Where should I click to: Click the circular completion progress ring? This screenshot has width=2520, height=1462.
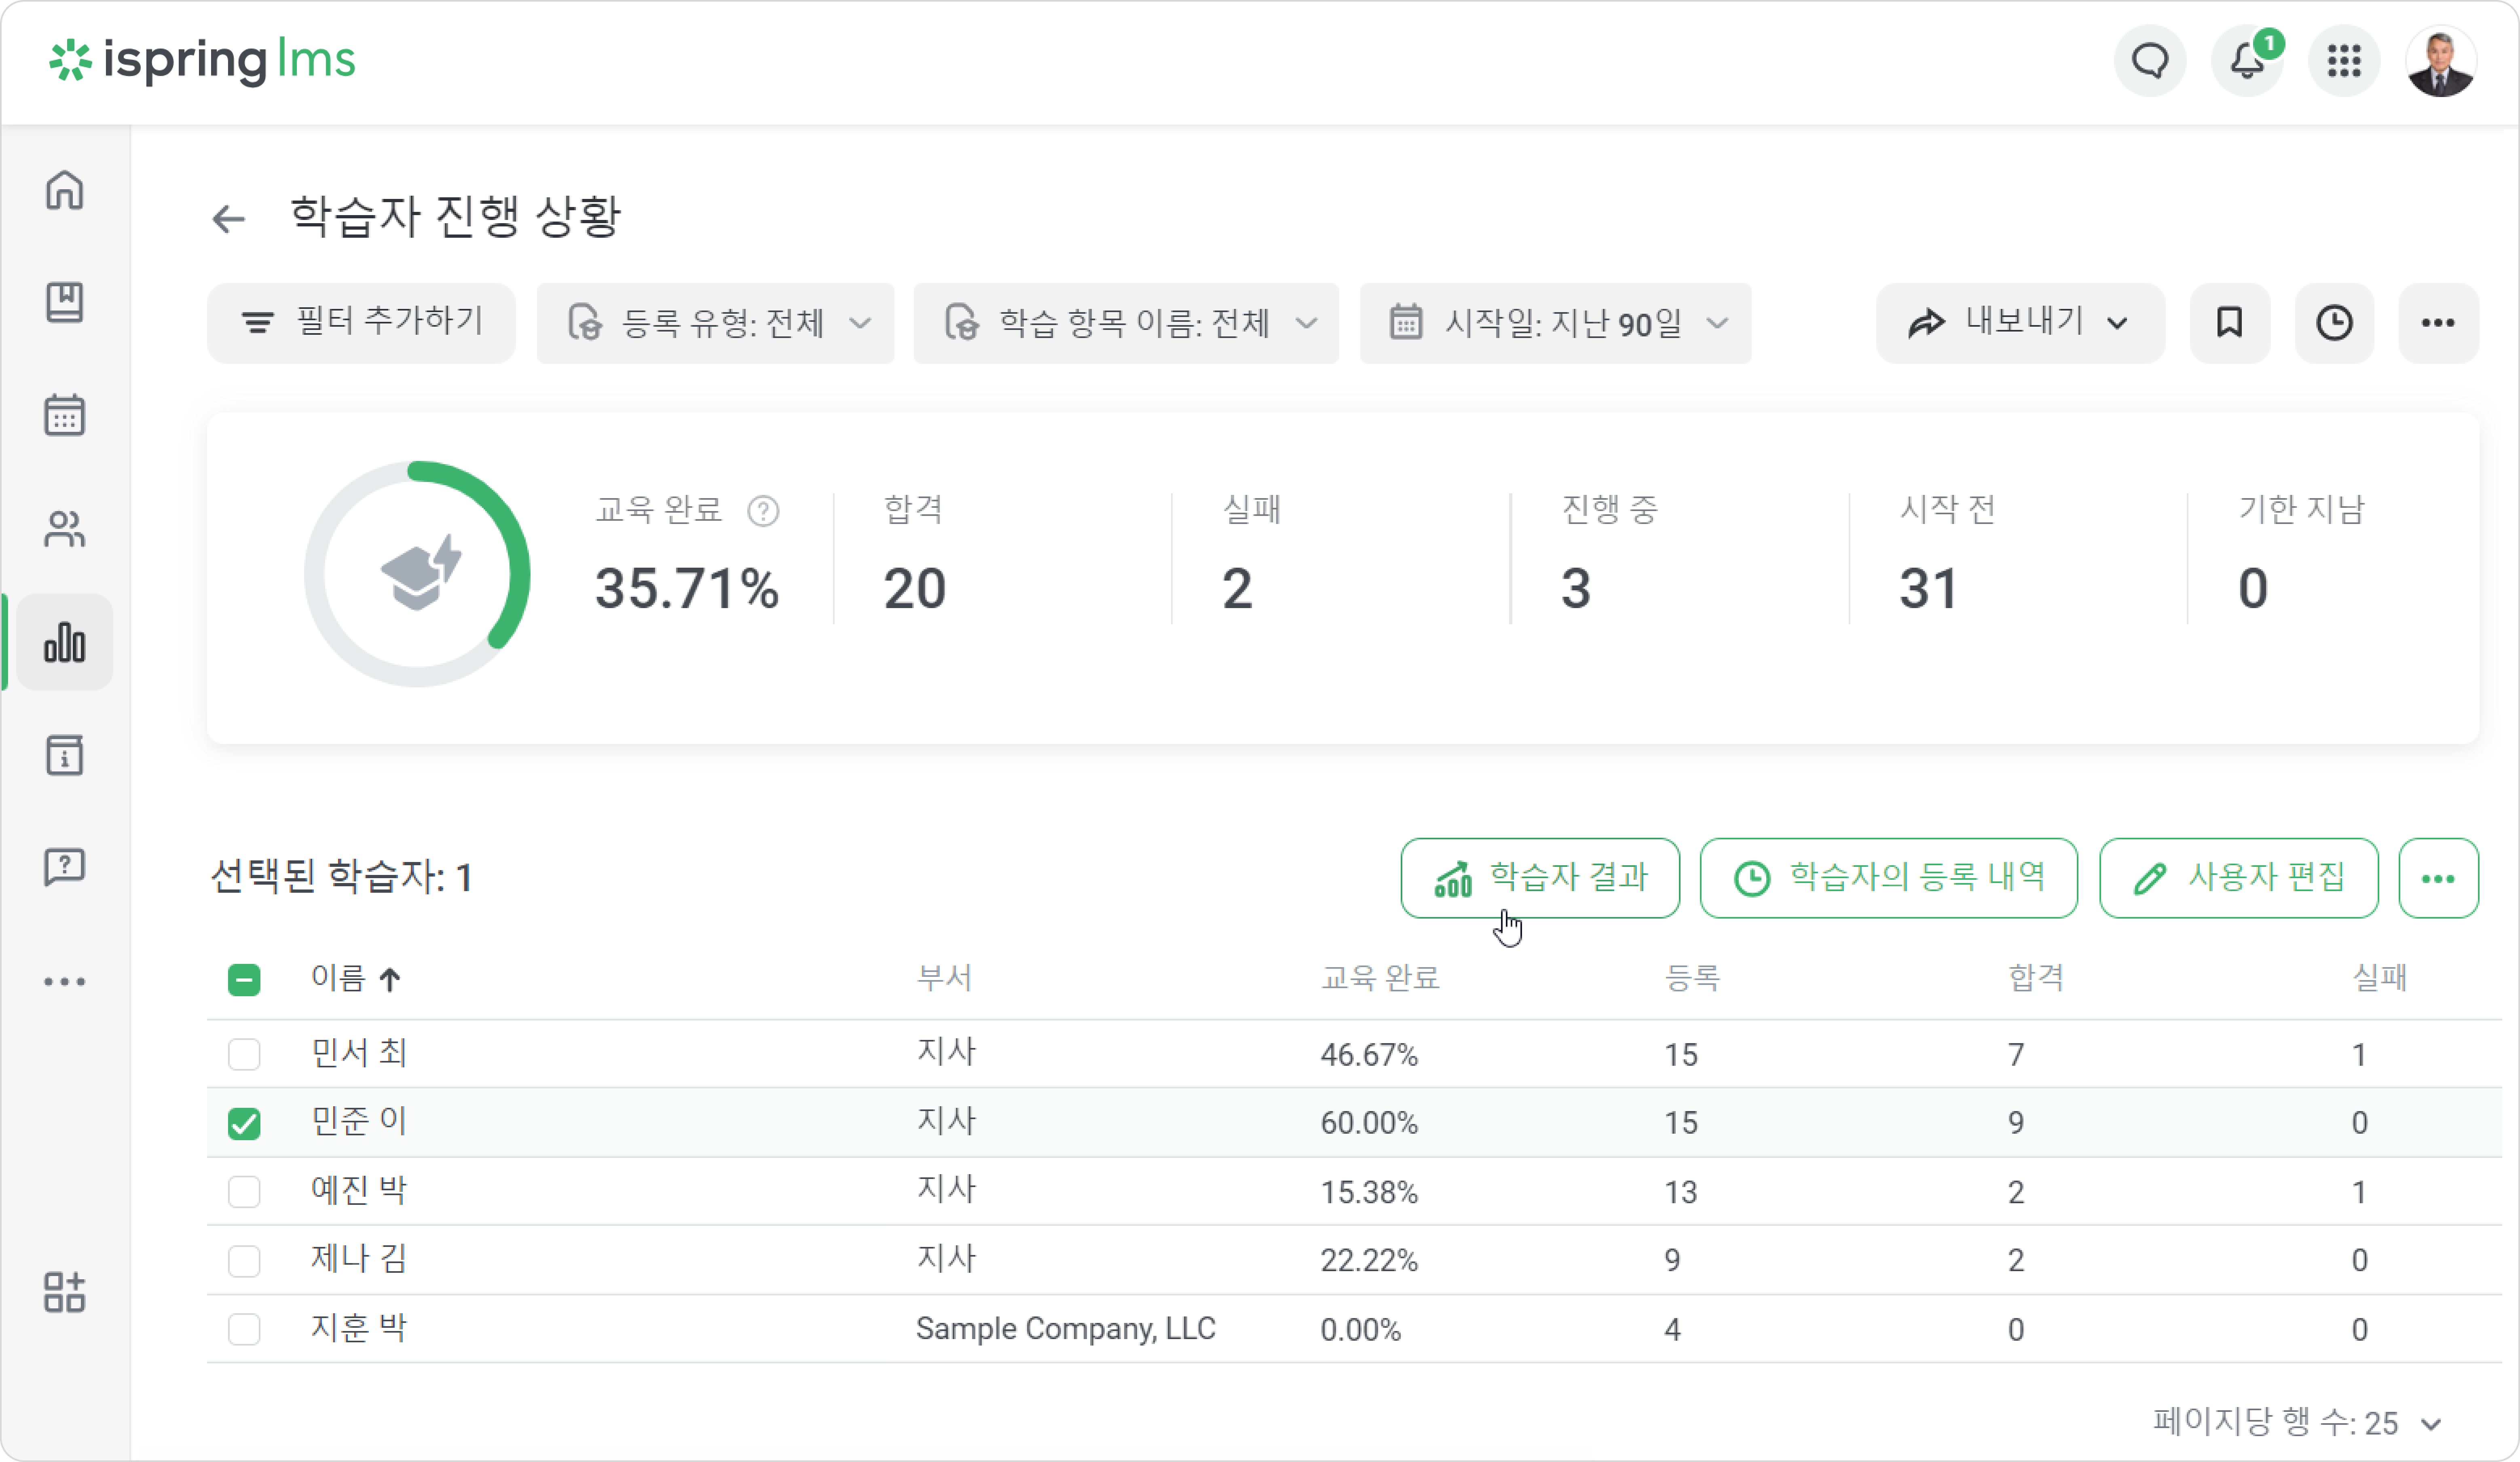[x=417, y=574]
